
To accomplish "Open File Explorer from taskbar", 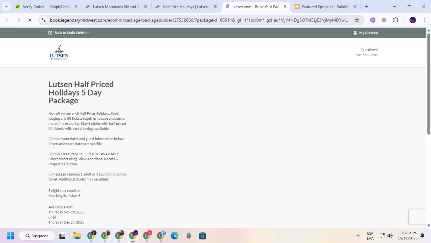I will coord(77,236).
